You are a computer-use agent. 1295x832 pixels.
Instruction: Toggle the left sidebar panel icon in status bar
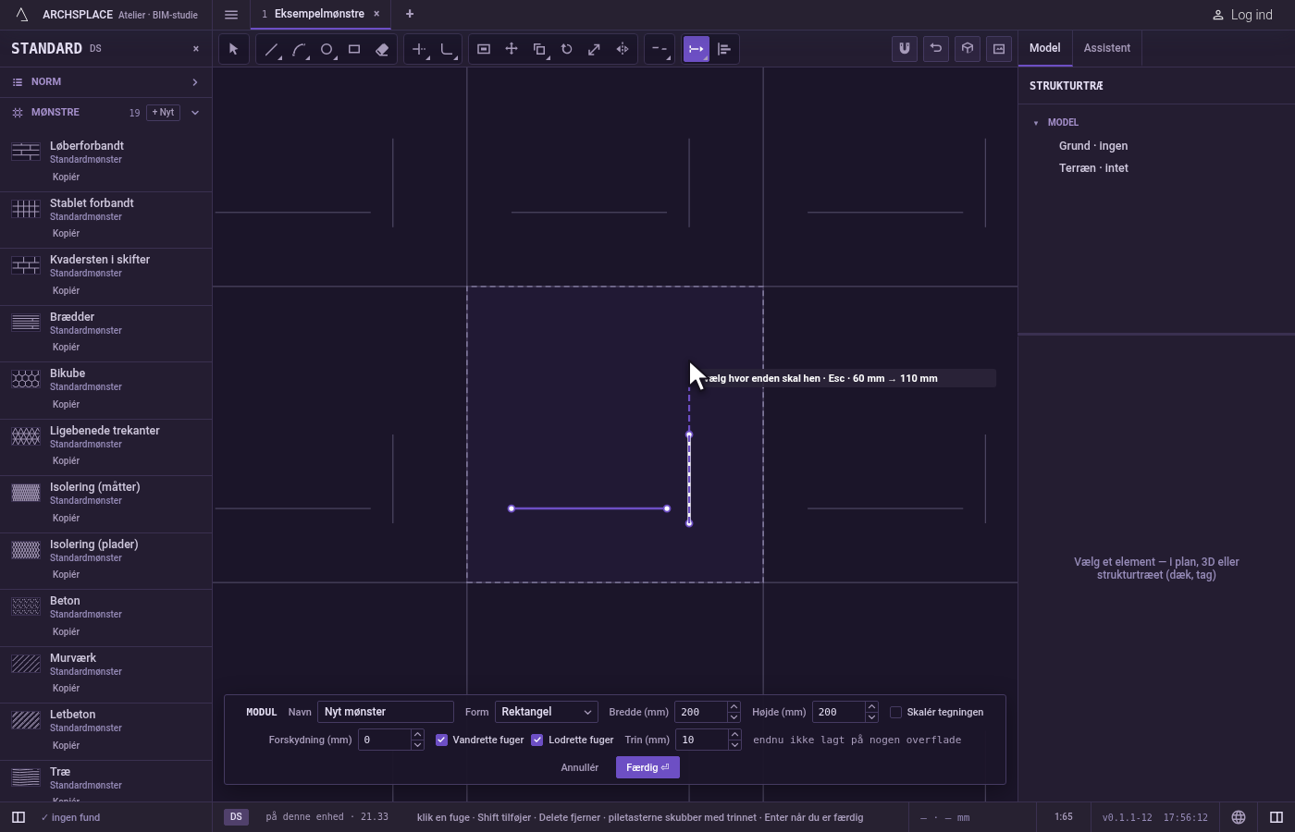point(18,817)
